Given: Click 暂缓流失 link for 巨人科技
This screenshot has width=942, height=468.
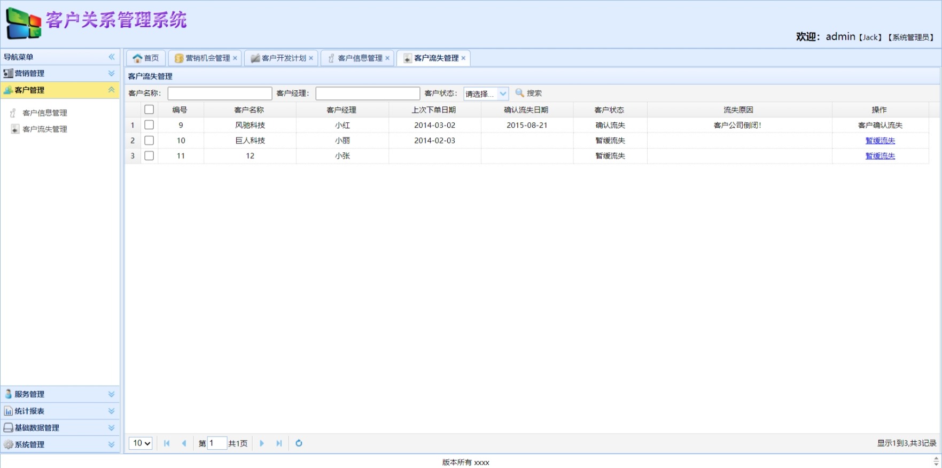Looking at the screenshot, I should [x=880, y=141].
